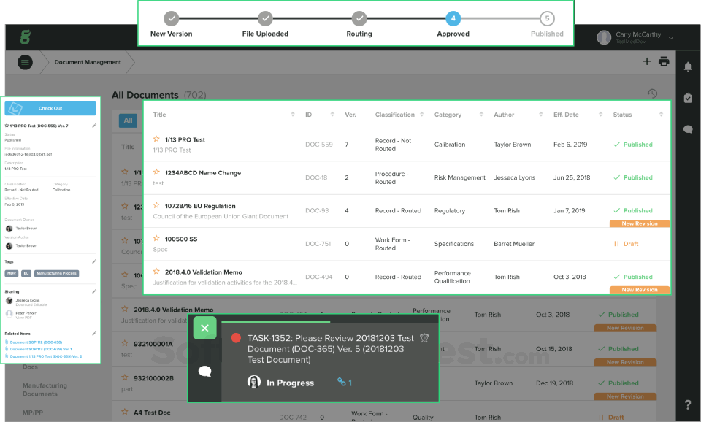Click New Revision on Dec 19, 2018 row
Image resolution: width=701 pixels, height=422 pixels.
click(x=625, y=396)
